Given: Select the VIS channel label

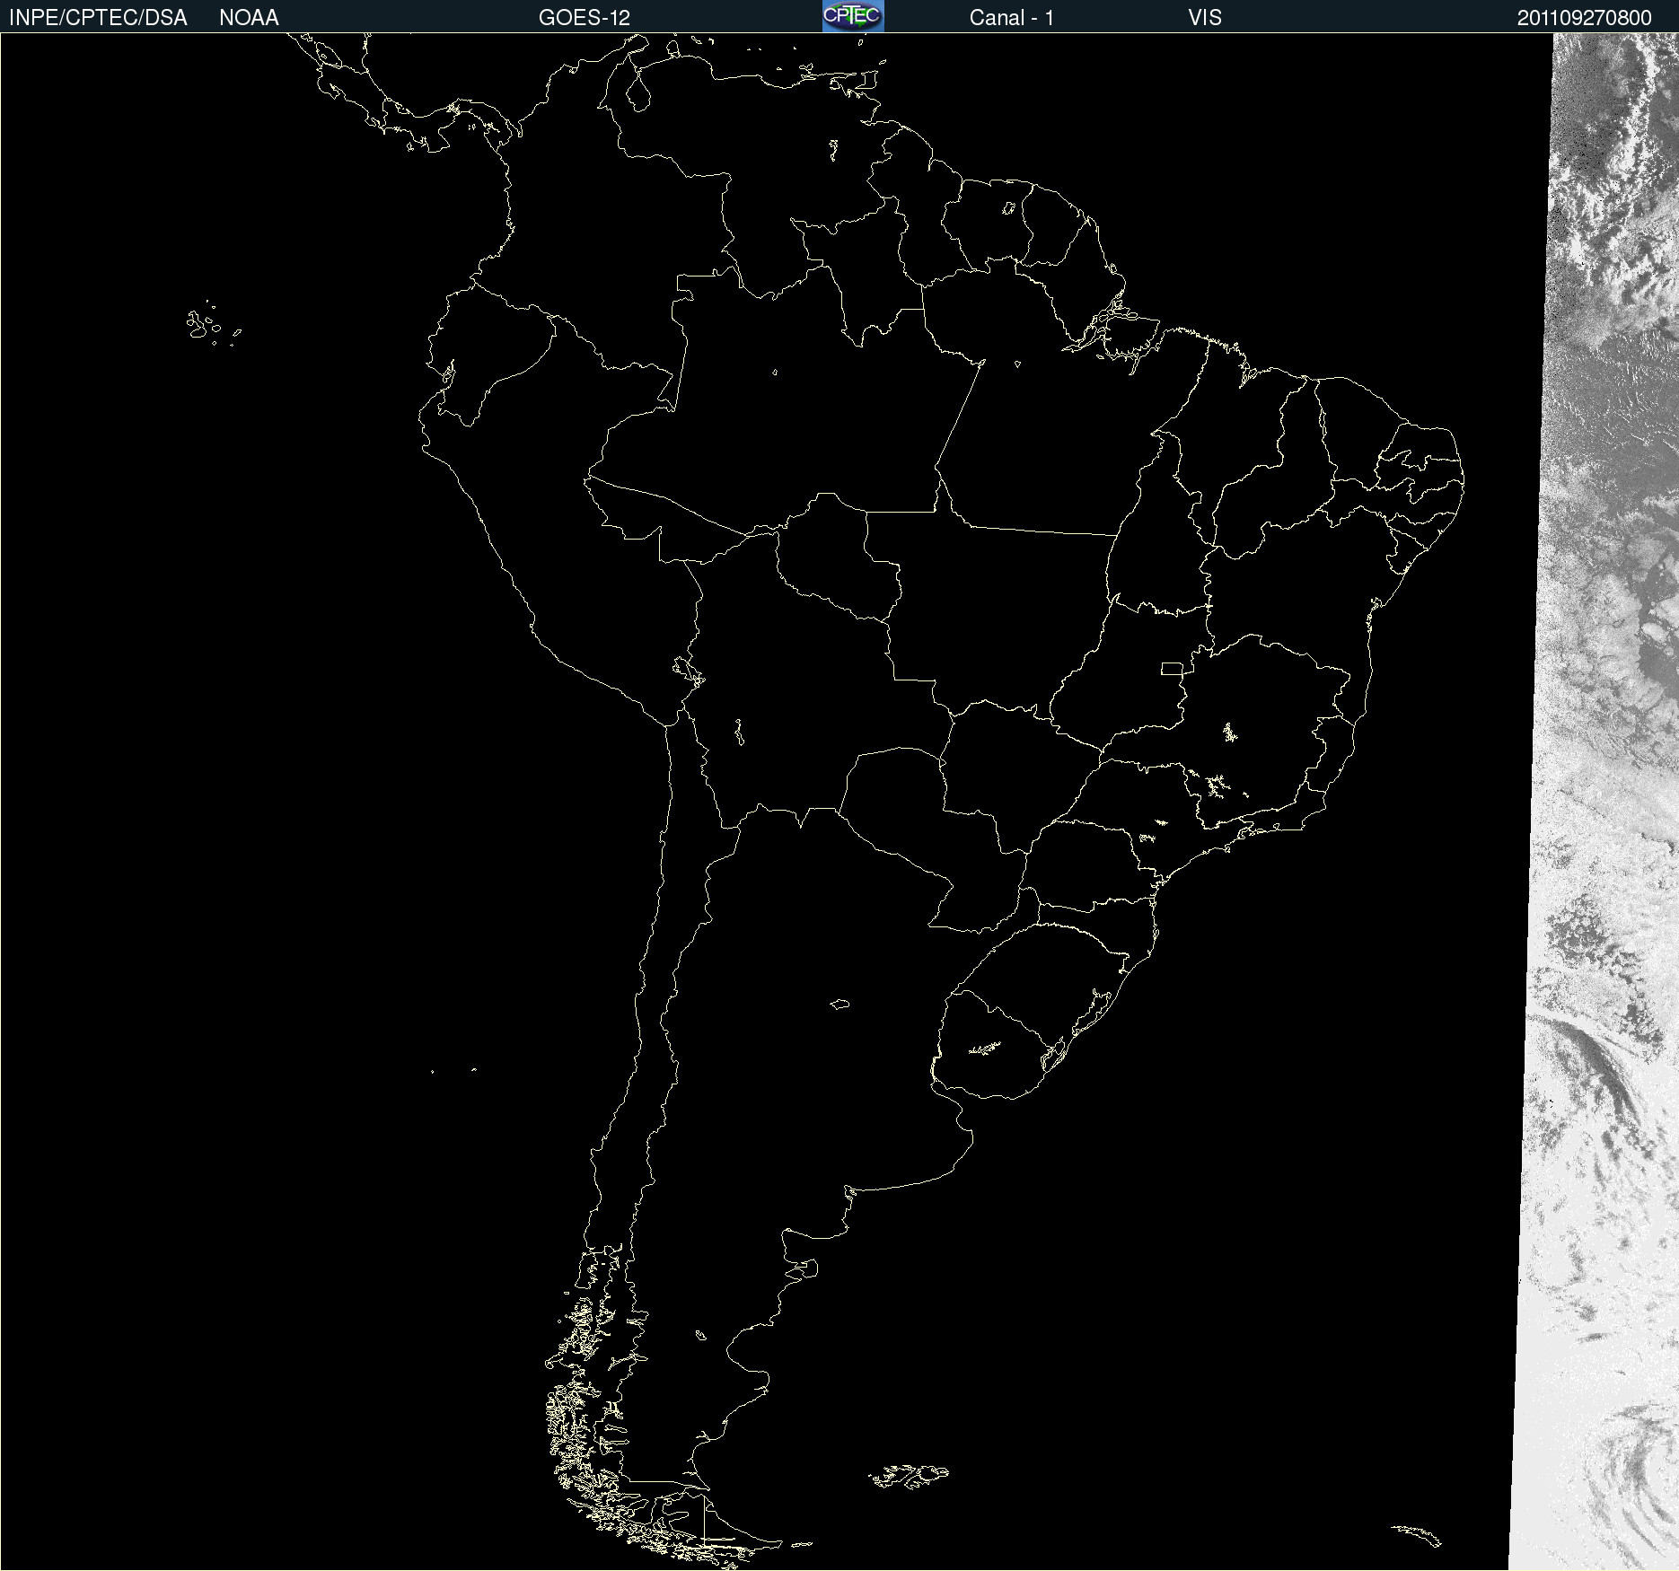Looking at the screenshot, I should 1205,18.
